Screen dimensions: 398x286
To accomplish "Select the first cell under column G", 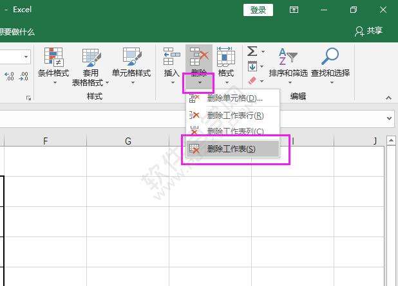I will click(128, 161).
